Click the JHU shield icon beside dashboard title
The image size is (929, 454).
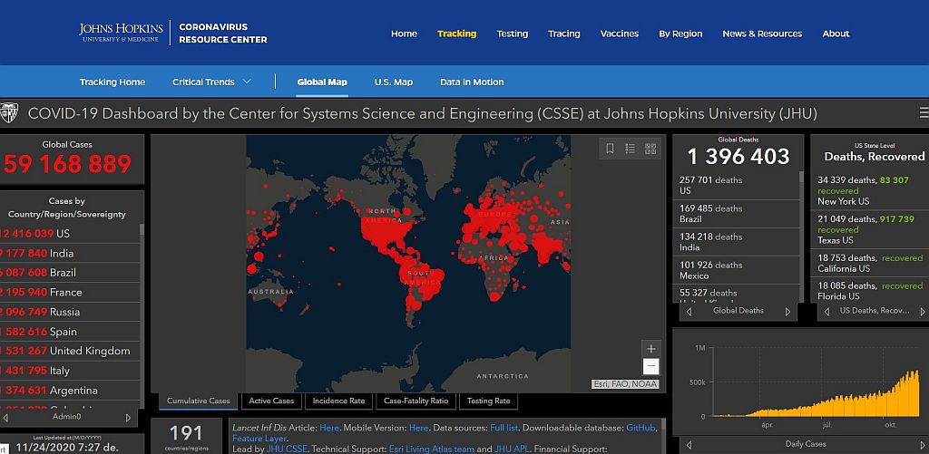click(9, 112)
